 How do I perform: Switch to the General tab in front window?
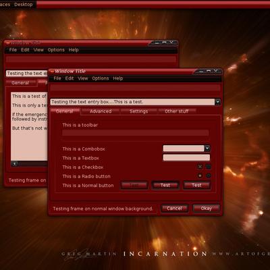coord(65,111)
